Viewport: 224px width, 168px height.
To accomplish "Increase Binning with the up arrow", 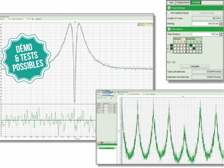I will (221, 23).
